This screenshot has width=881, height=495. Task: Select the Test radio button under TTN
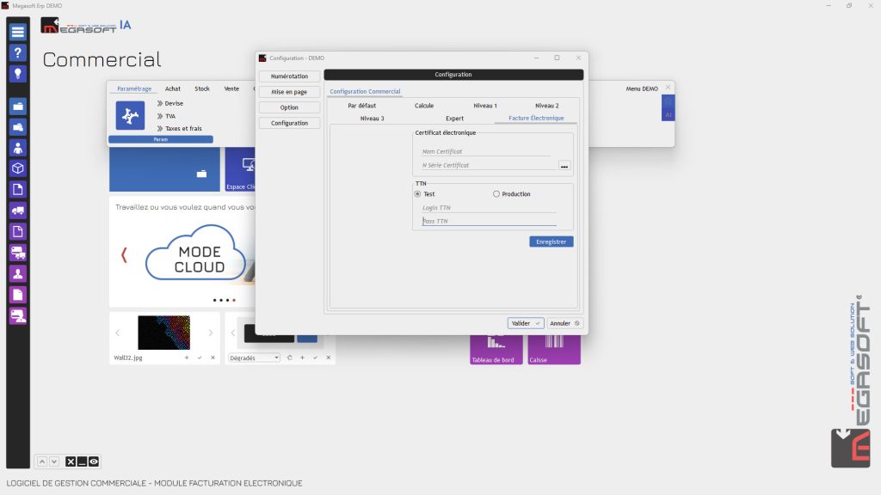click(417, 194)
